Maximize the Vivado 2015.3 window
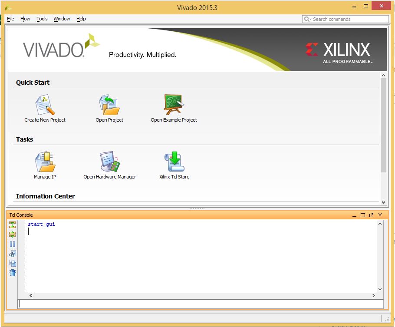Viewport: 395px width, 327px height. coord(366,6)
